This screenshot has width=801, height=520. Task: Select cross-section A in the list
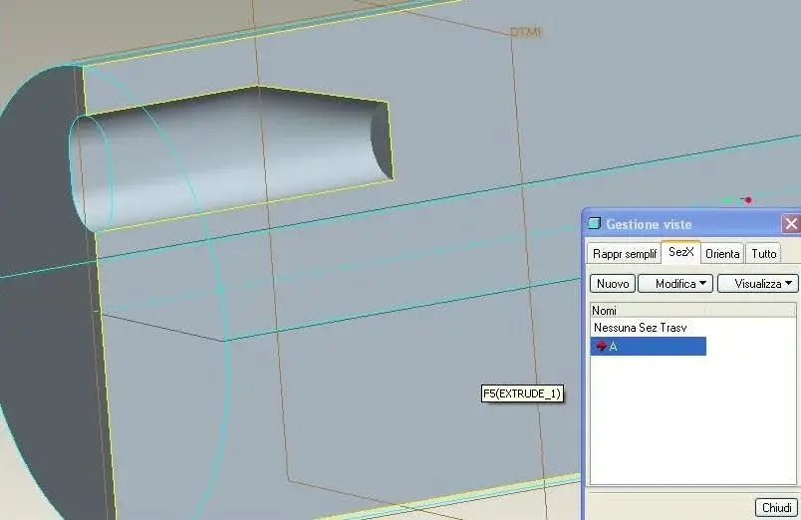click(x=649, y=346)
